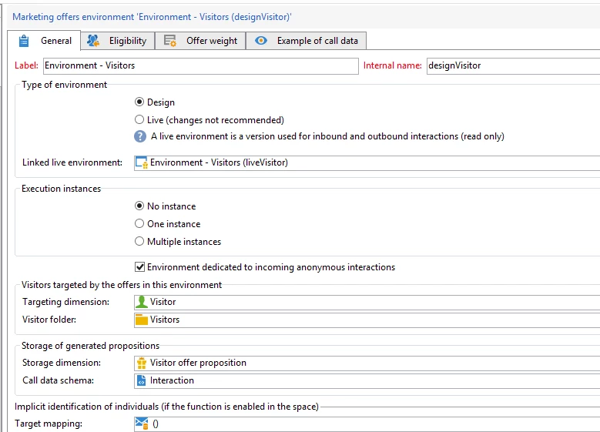
Task: Click the clipboard icon on General tab
Action: click(x=24, y=41)
